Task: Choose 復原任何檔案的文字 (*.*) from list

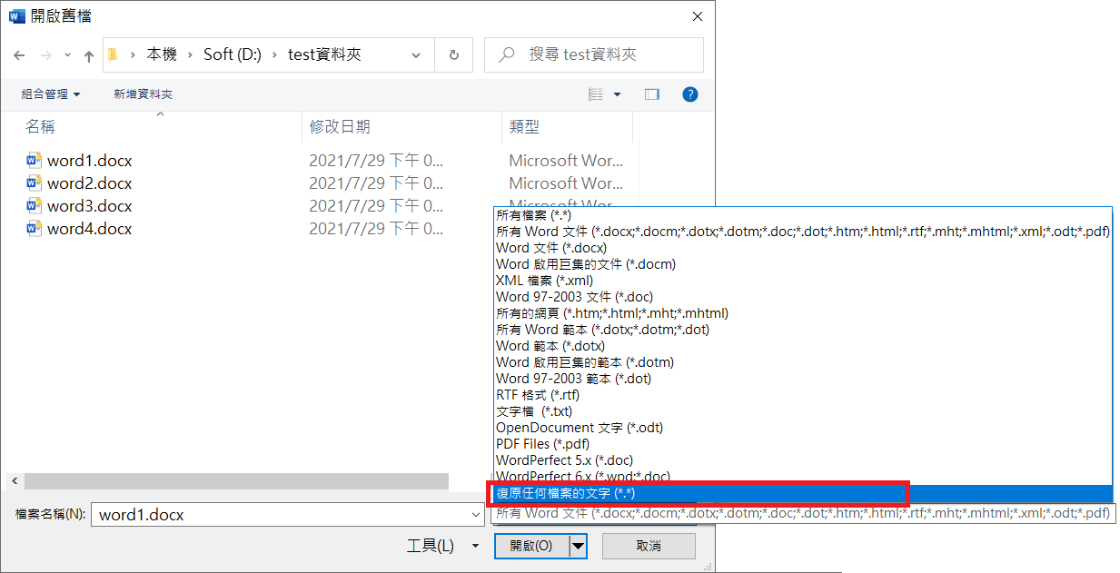Action: [565, 493]
